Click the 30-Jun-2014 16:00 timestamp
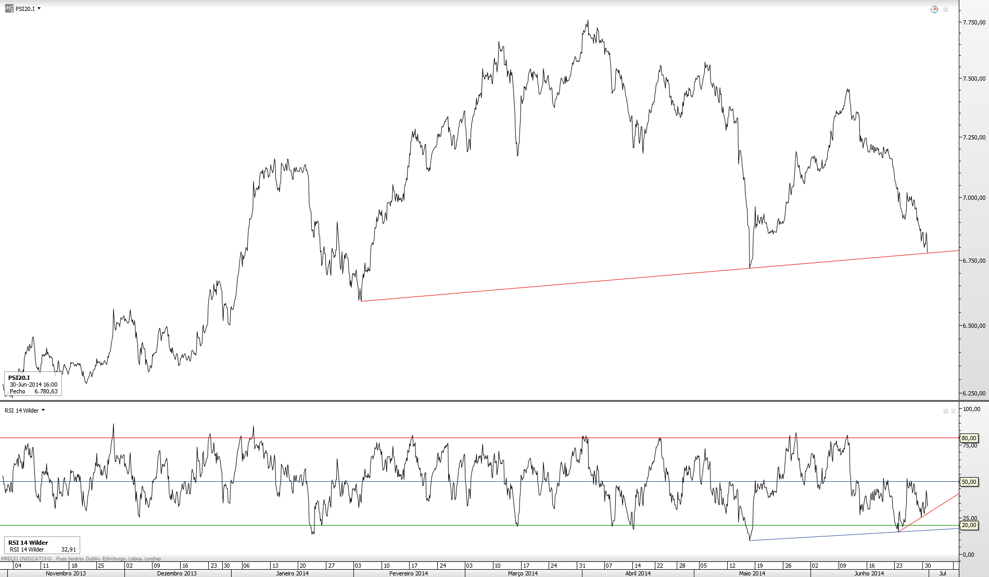 34,384
